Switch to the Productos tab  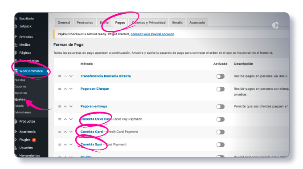pyautogui.click(x=85, y=23)
